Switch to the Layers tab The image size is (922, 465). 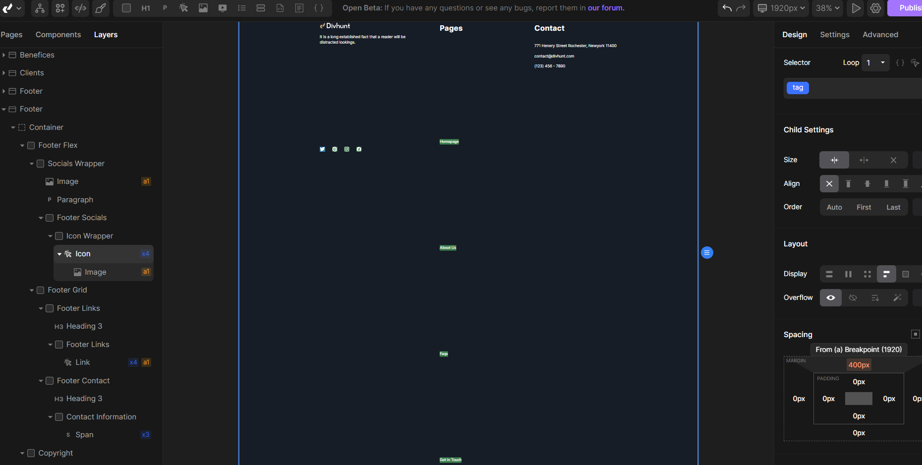pyautogui.click(x=106, y=35)
